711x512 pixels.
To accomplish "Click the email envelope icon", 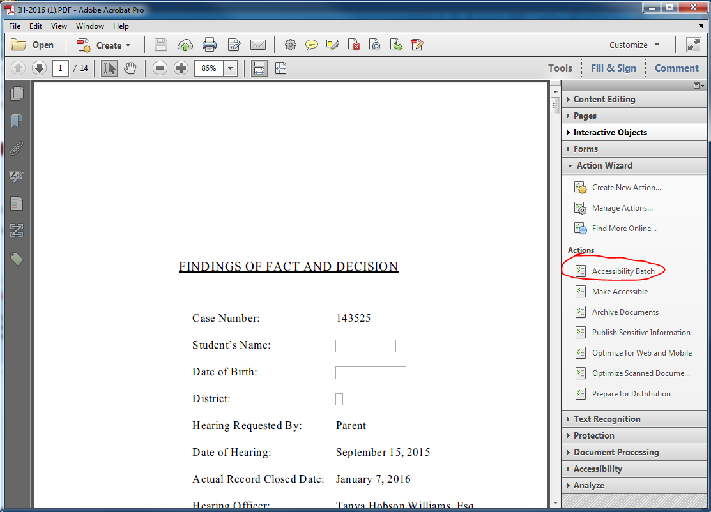I will click(x=257, y=45).
